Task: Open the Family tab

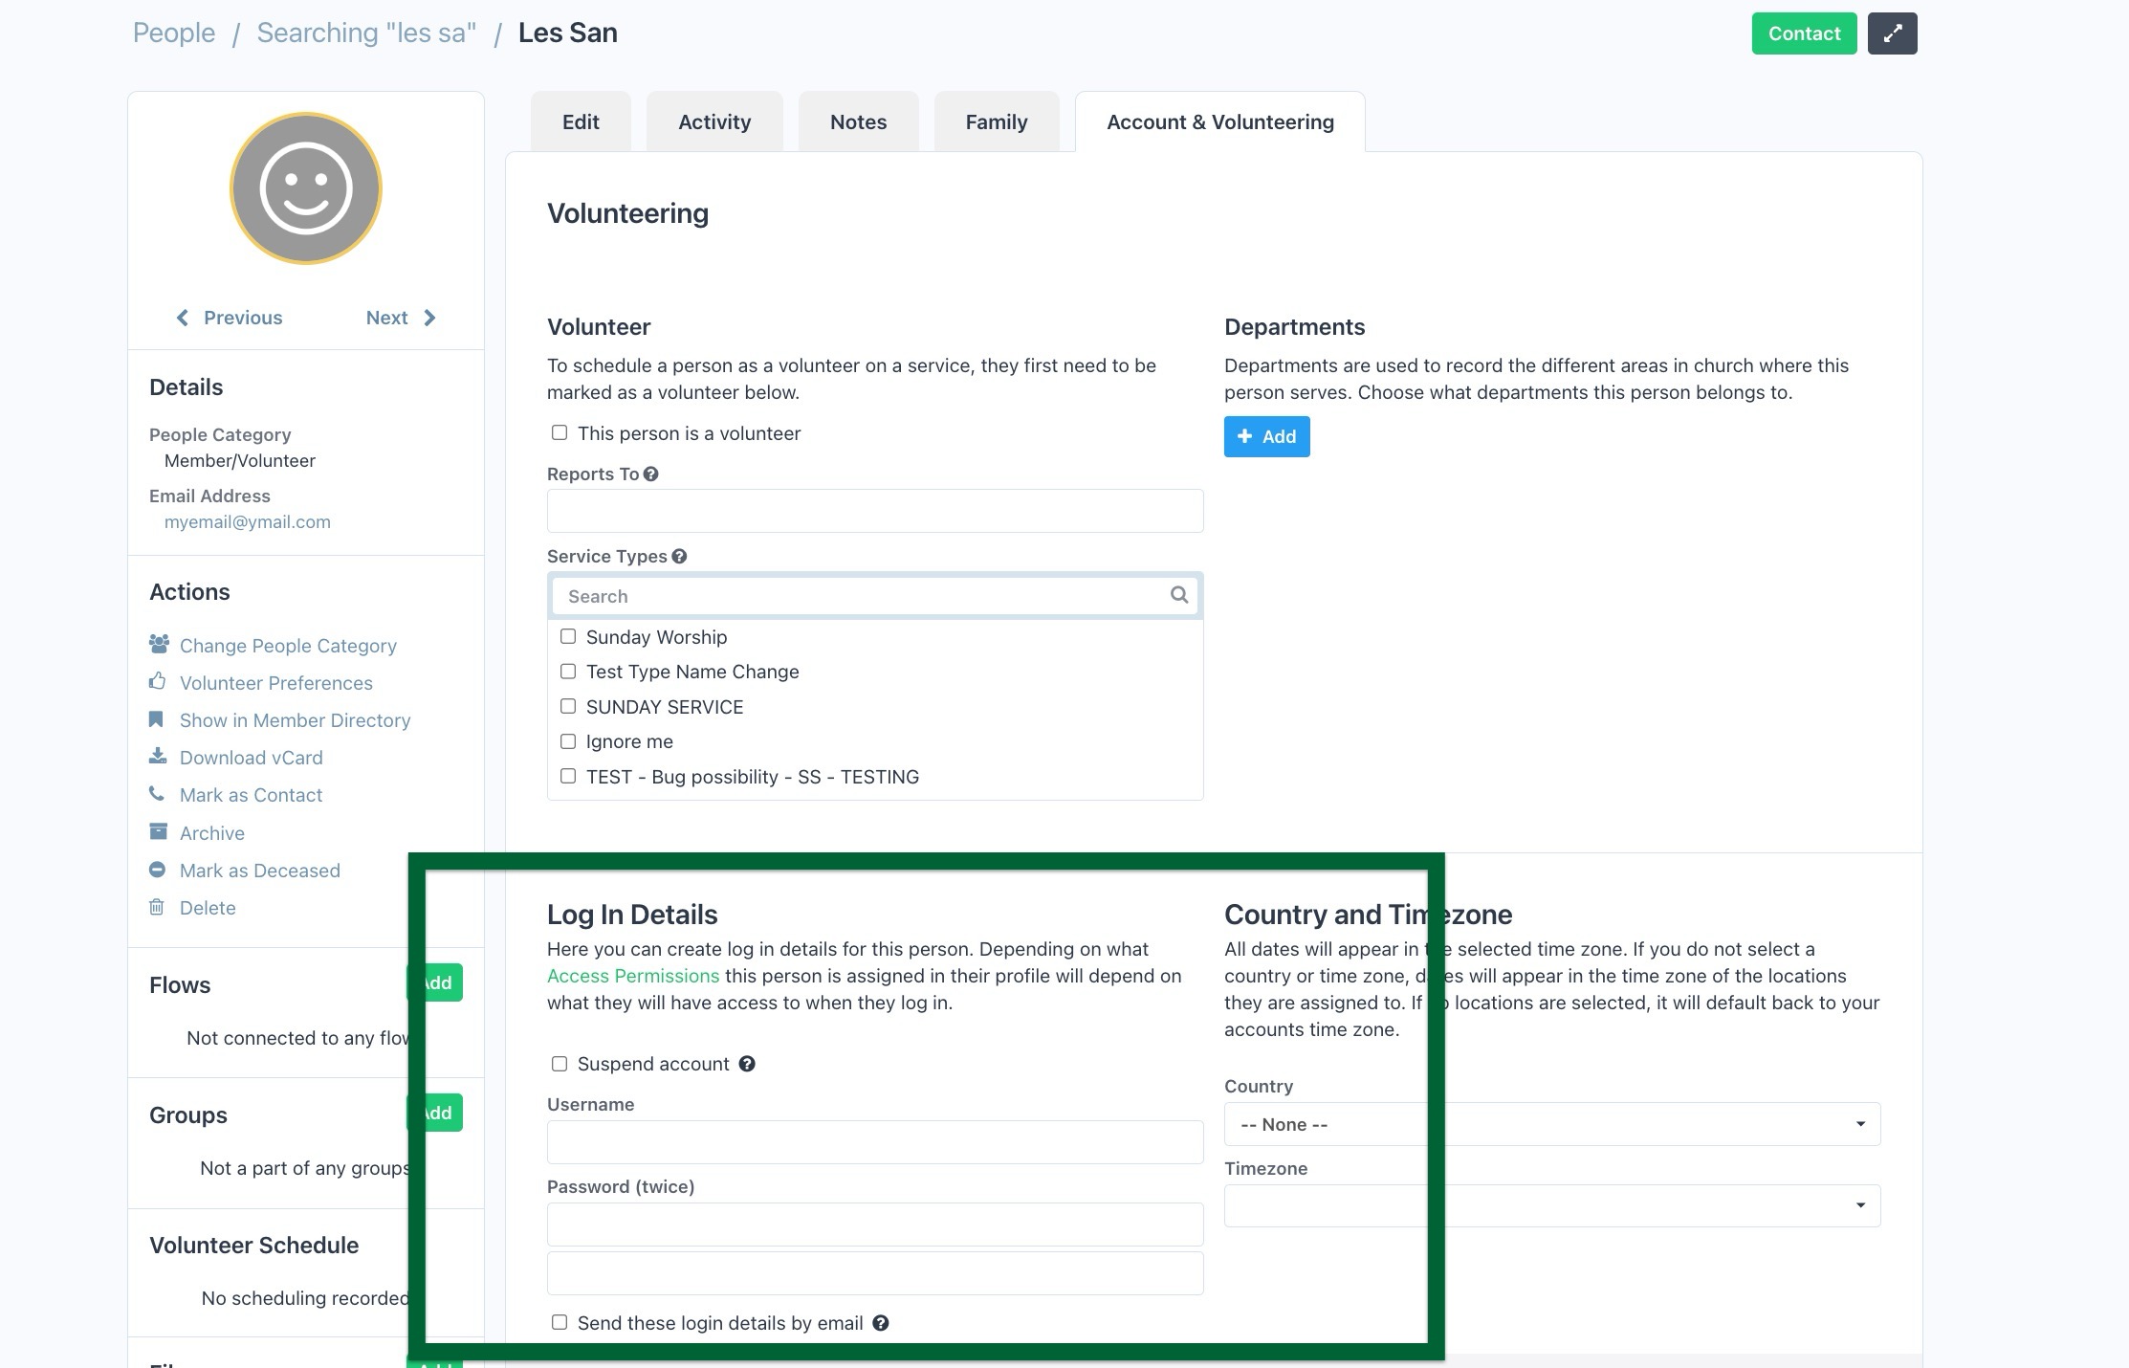Action: 996,121
